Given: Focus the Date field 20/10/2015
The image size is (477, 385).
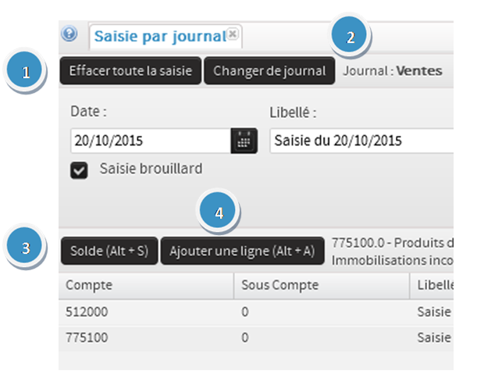Looking at the screenshot, I should pyautogui.click(x=151, y=141).
